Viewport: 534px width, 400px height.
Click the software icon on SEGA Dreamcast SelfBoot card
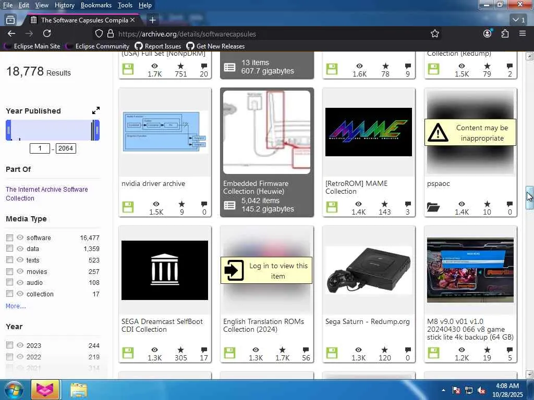(128, 353)
